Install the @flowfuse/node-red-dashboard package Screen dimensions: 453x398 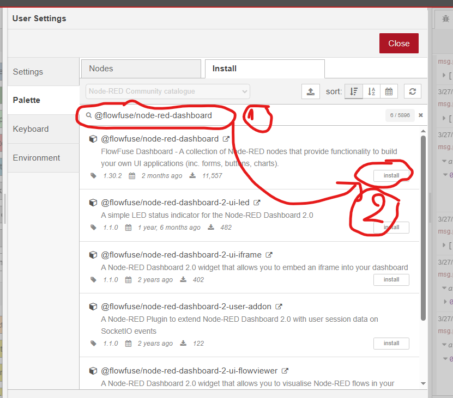pyautogui.click(x=391, y=175)
